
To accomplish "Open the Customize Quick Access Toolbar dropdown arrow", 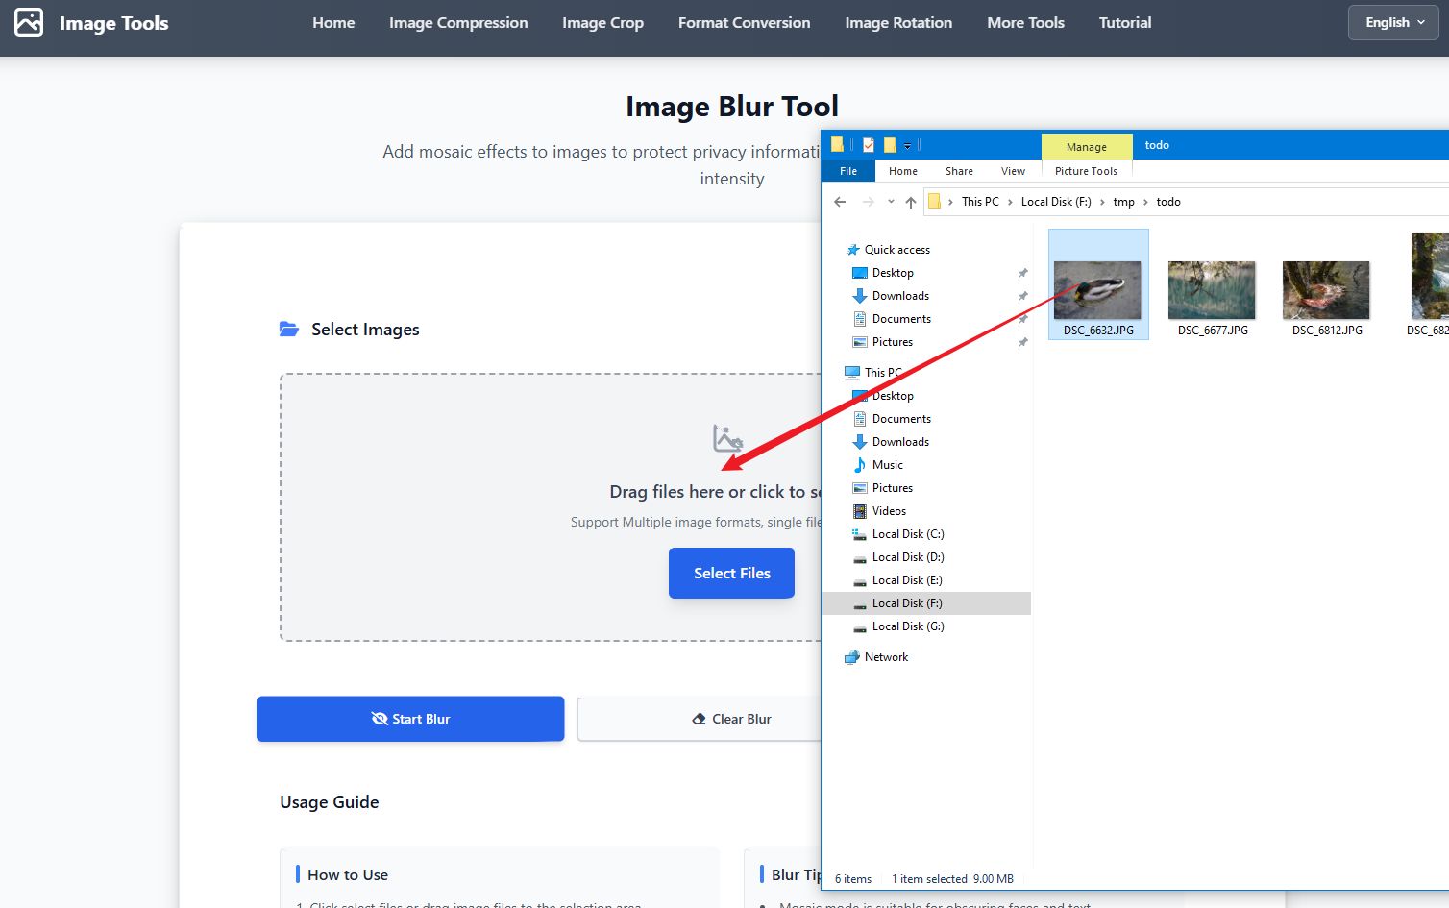I will click(x=907, y=146).
